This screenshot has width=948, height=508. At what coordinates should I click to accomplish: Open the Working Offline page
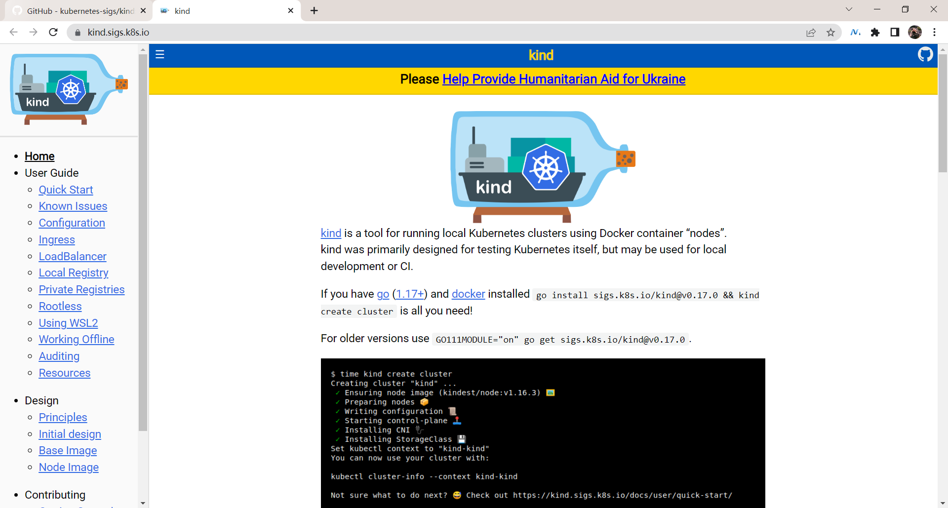(x=77, y=340)
